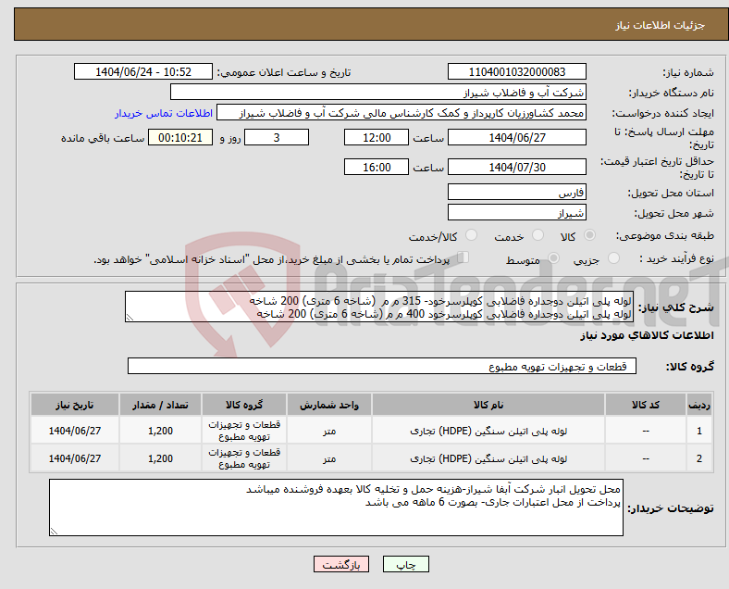Select the کالا subject classification radio
The width and height of the screenshot is (729, 589).
tap(590, 236)
